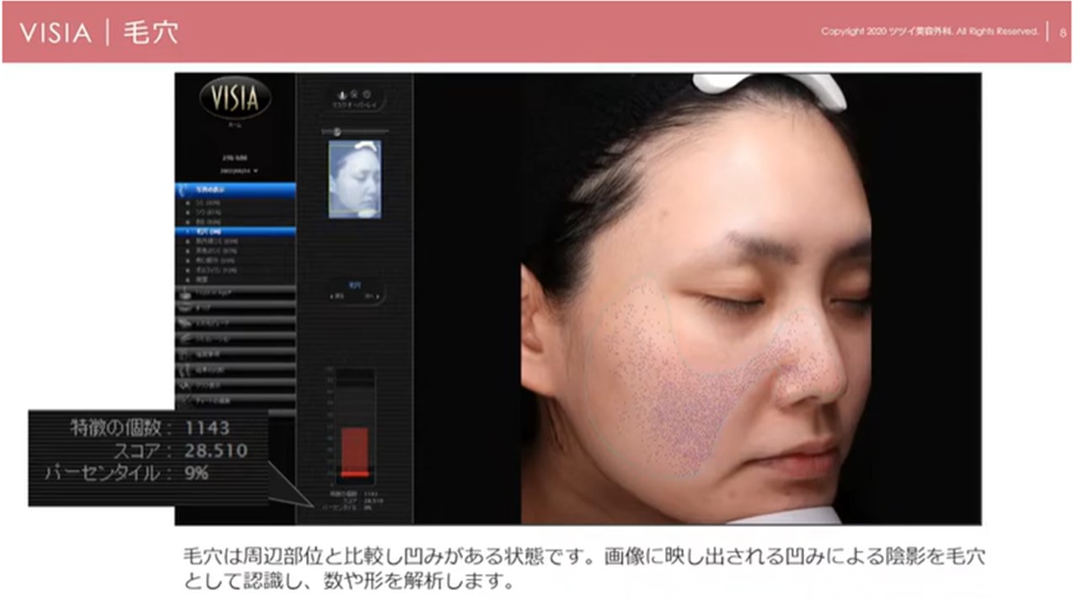Click the mask overlay icons button
The width and height of the screenshot is (1079, 607).
354,97
